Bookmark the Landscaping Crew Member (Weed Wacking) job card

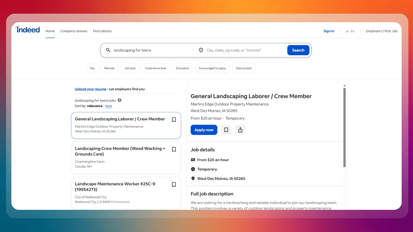click(x=174, y=150)
